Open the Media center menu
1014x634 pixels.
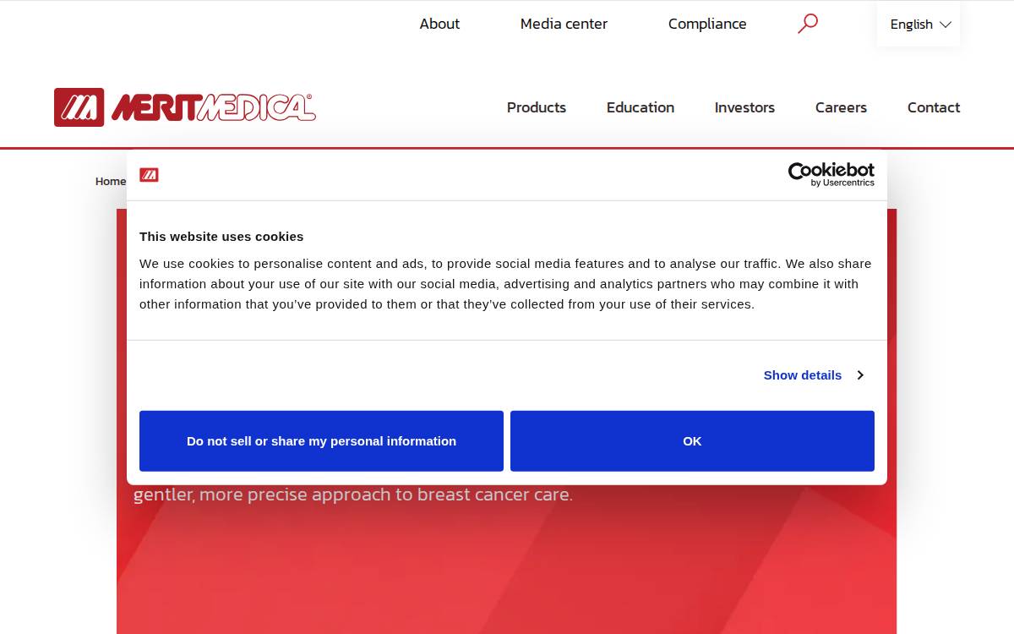tap(564, 24)
